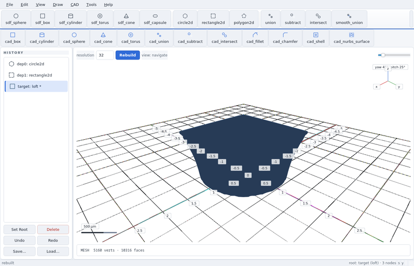414x266 pixels.
Task: Create a cad_sphere
Action: (x=74, y=38)
